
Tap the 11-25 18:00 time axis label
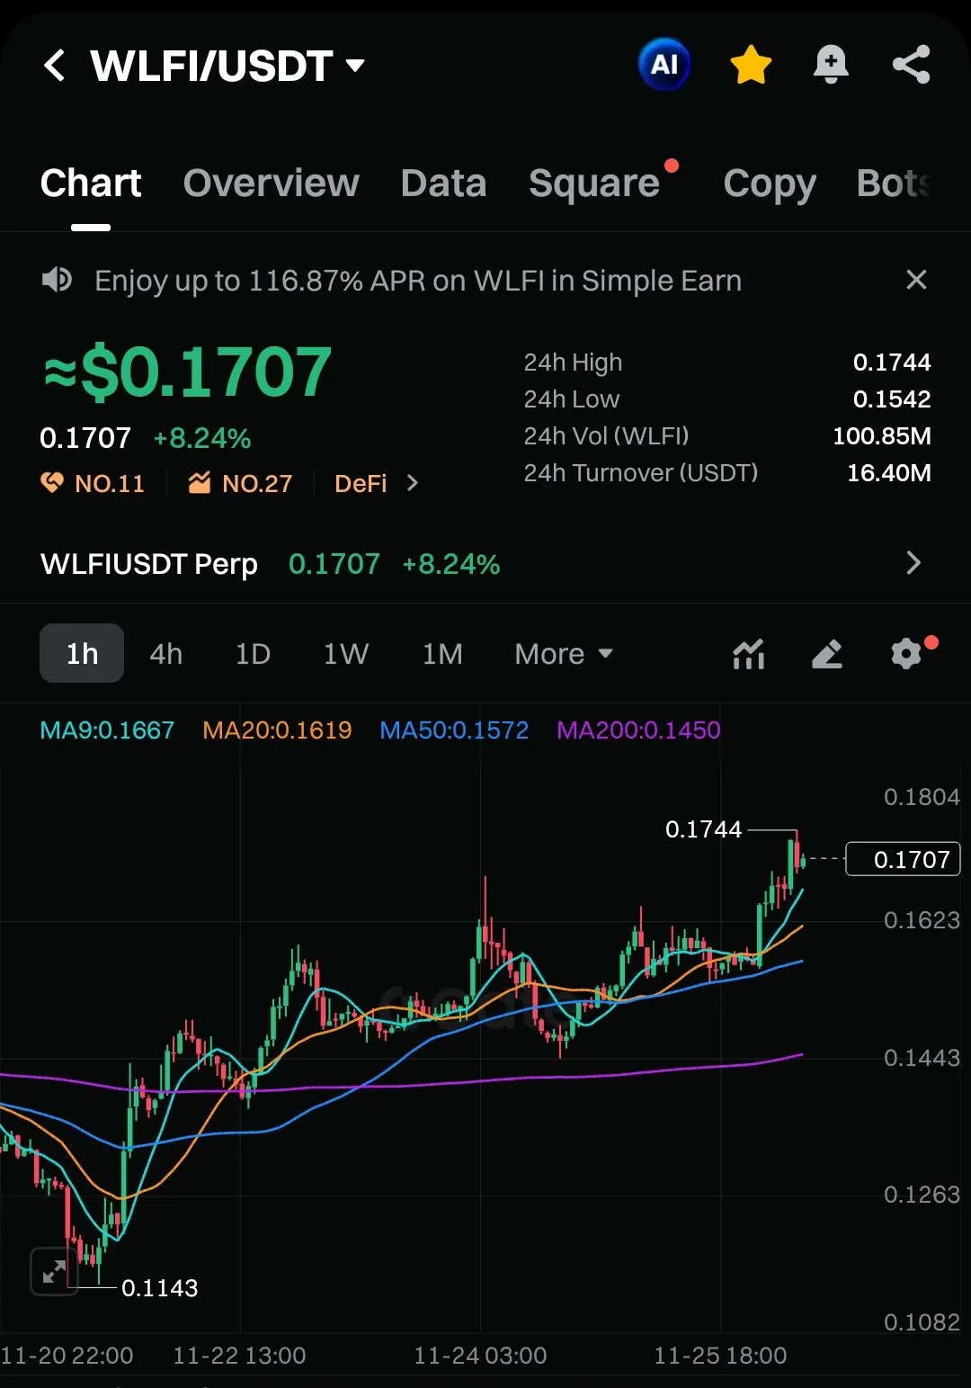tap(720, 1356)
